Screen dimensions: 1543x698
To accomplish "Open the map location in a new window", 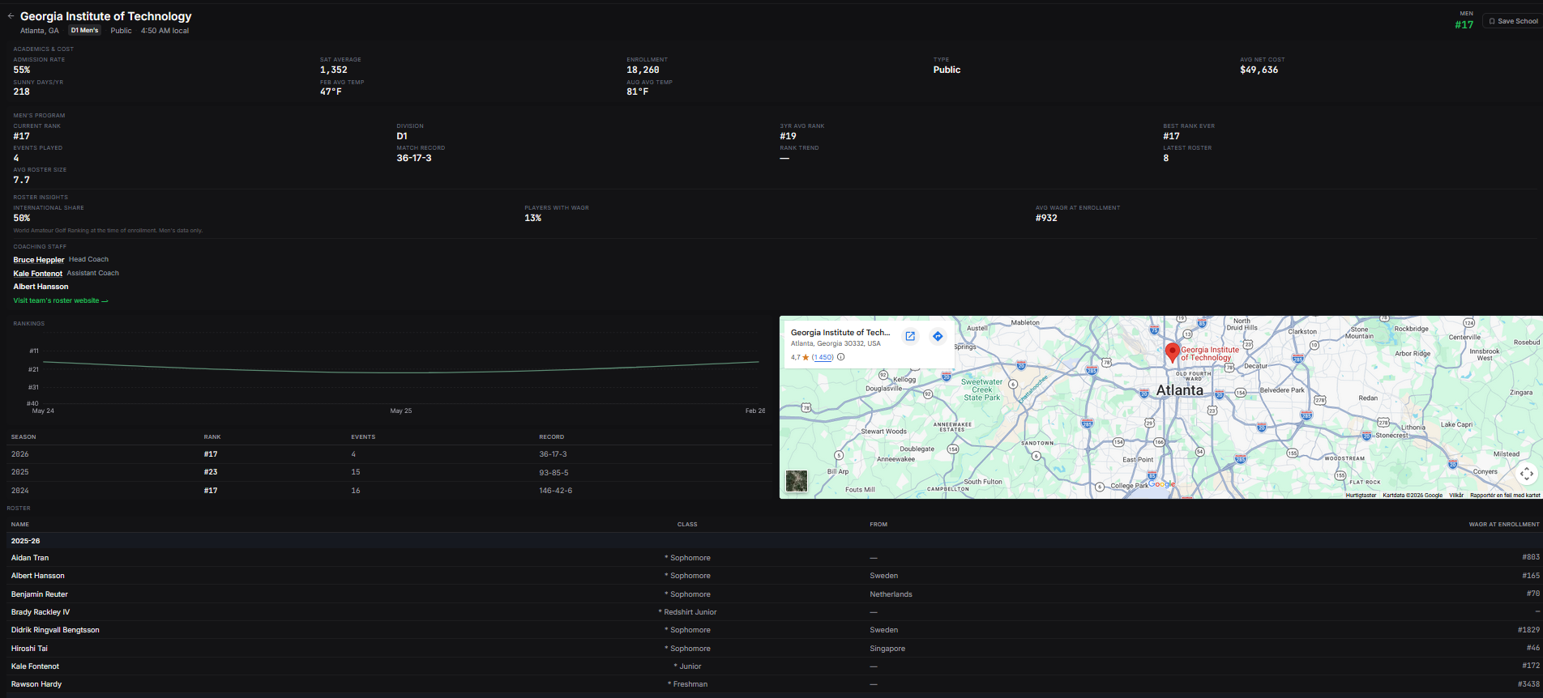I will (x=910, y=337).
